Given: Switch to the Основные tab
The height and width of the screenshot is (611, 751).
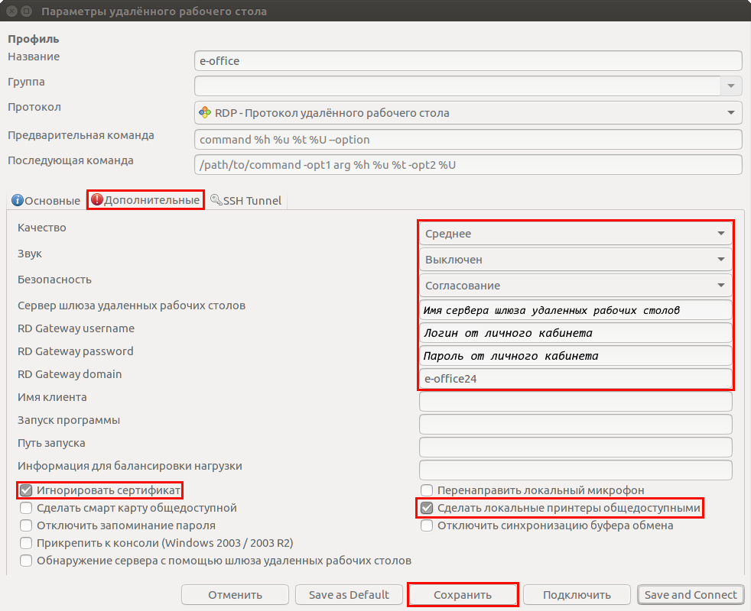Looking at the screenshot, I should [45, 201].
